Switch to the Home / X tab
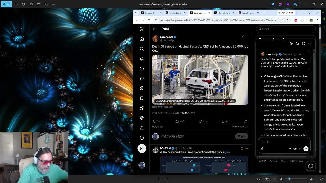326x183 pixels. tap(151, 13)
